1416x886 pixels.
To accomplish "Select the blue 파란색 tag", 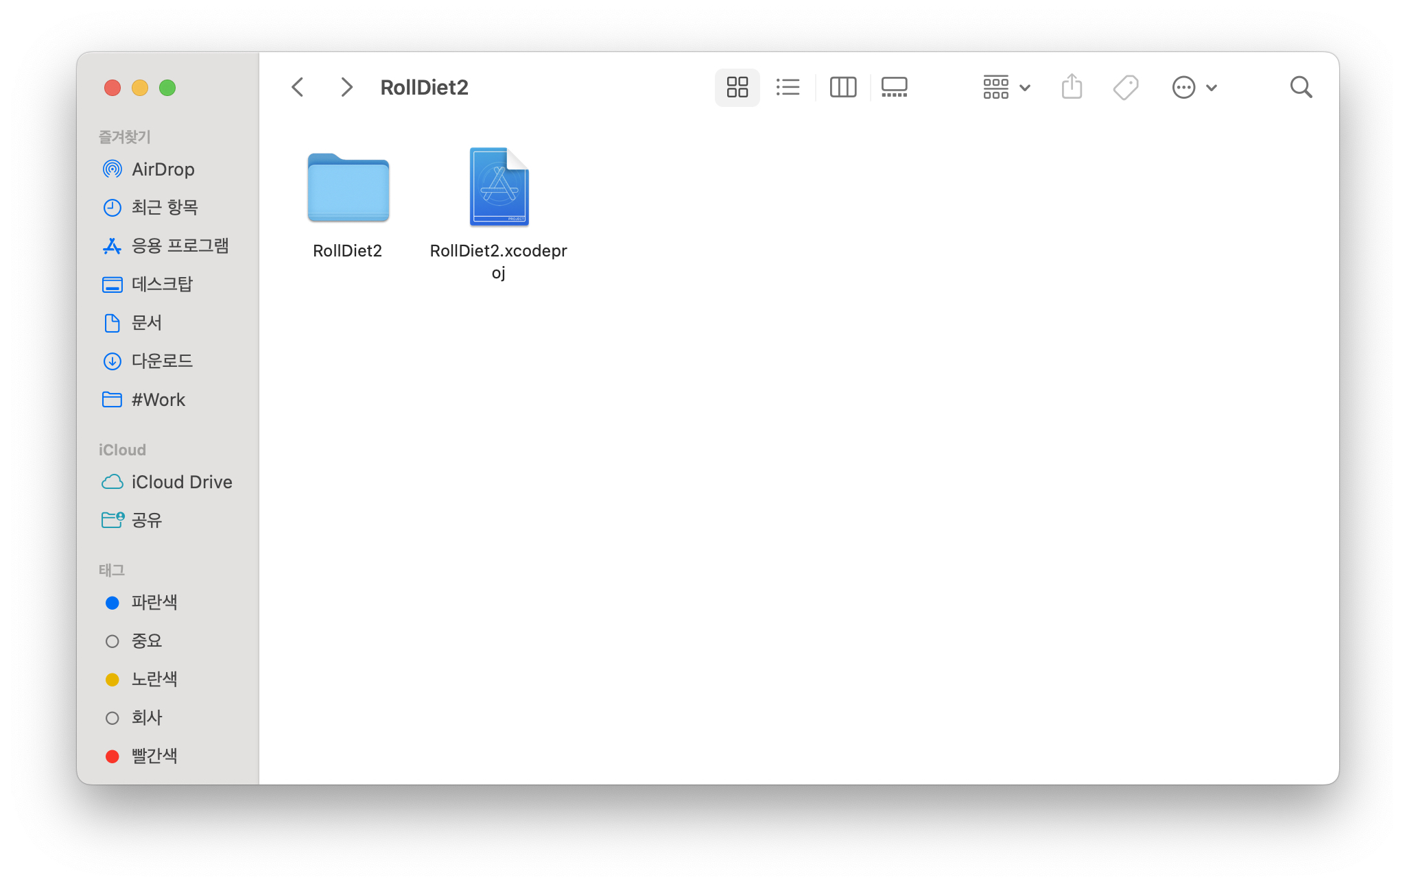I will click(x=167, y=603).
